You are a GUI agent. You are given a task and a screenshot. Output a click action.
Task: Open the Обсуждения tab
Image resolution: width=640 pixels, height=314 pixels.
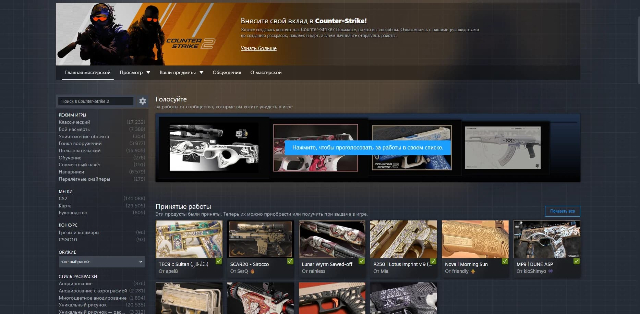(227, 73)
